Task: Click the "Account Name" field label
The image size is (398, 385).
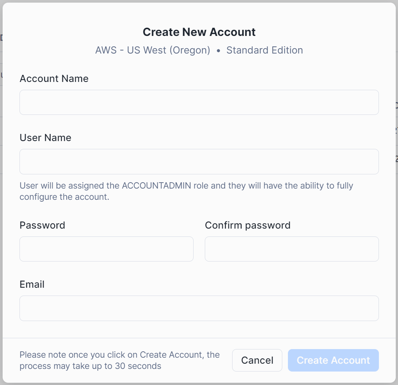Action: pos(54,79)
